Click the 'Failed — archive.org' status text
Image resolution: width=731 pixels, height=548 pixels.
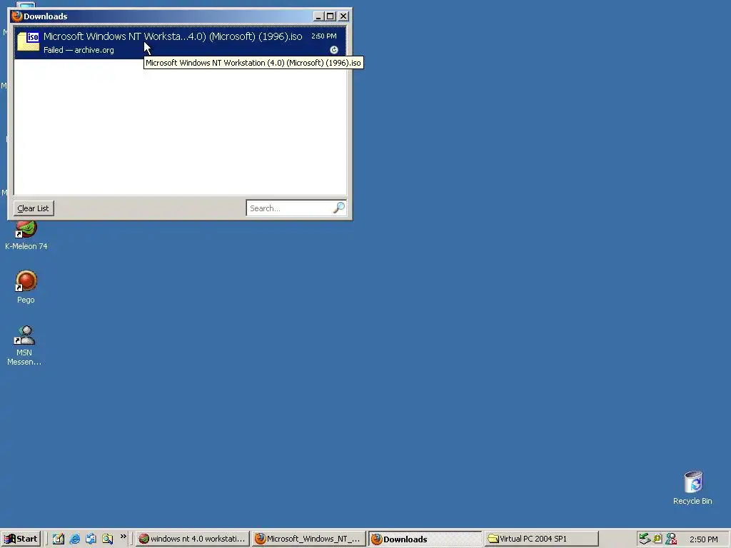79,50
